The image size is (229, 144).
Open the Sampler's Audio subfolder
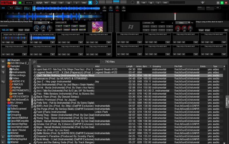[15, 69]
